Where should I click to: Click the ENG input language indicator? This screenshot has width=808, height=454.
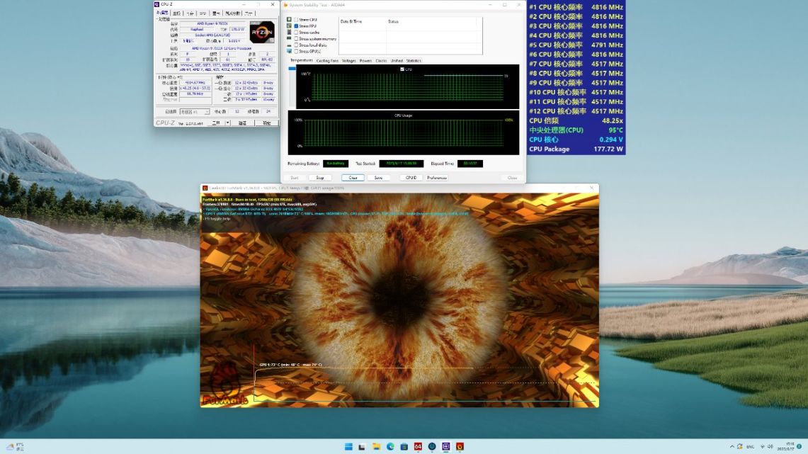[751, 447]
